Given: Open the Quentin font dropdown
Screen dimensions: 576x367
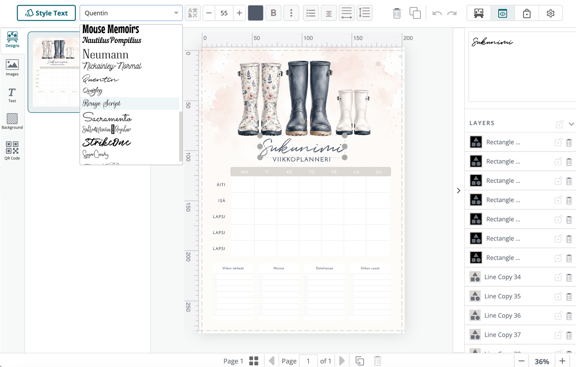Looking at the screenshot, I should [131, 13].
